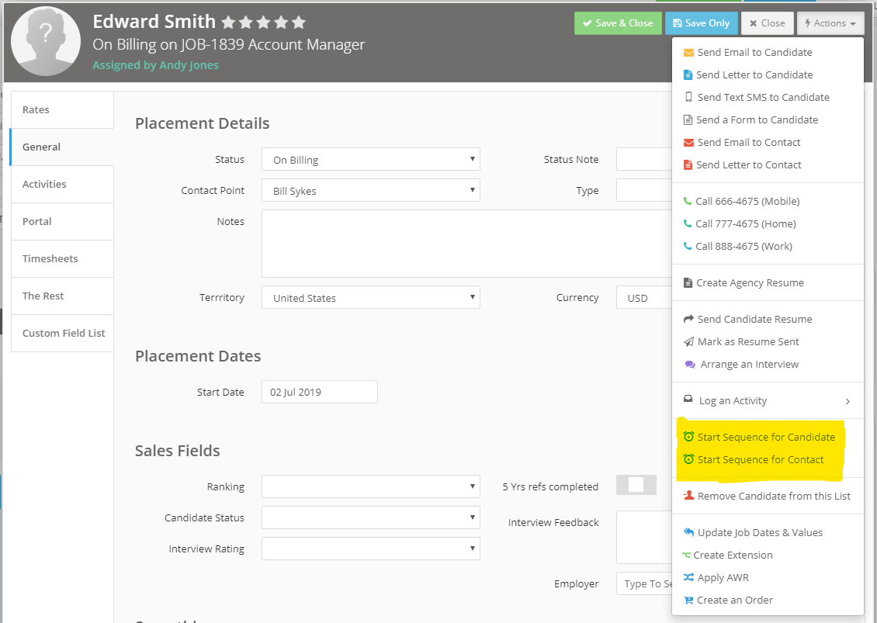
Task: Expand the Log an Activity submenu
Action: click(847, 401)
